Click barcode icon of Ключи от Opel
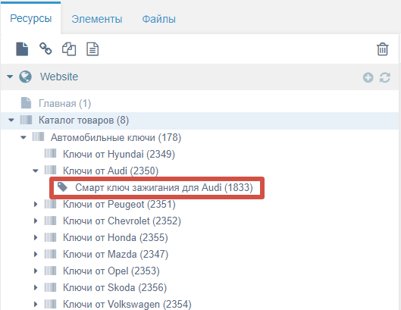The image size is (401, 310). point(50,271)
